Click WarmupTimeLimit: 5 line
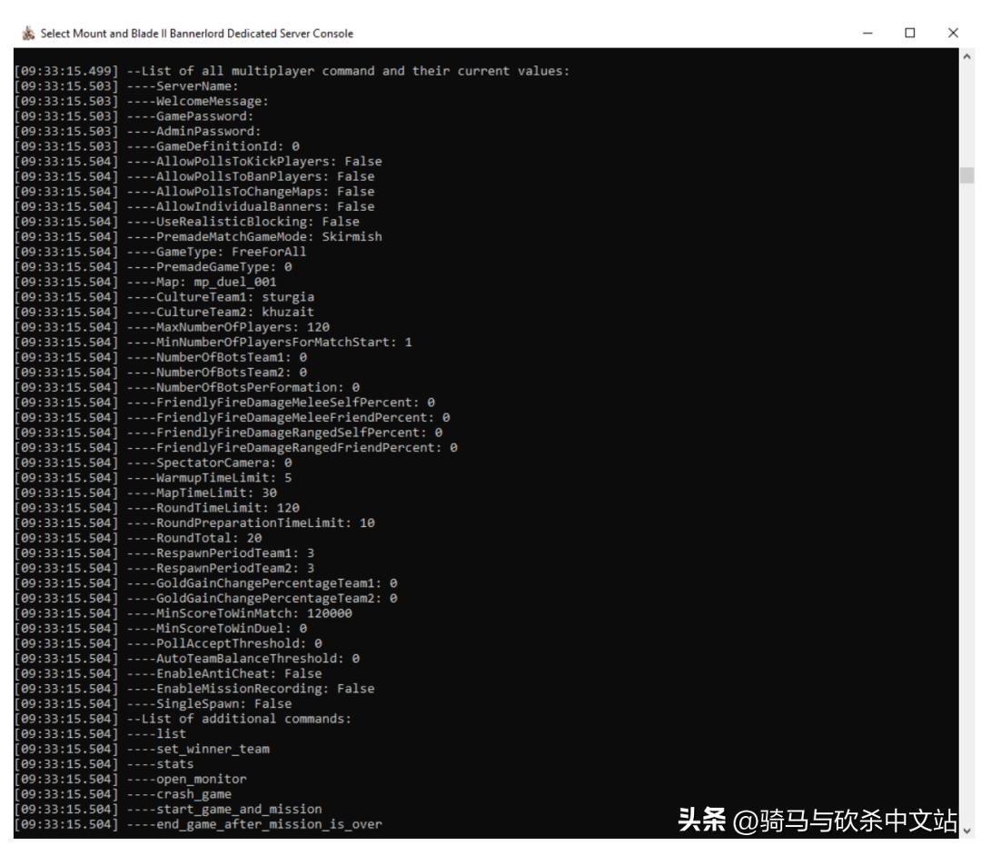 point(153,477)
